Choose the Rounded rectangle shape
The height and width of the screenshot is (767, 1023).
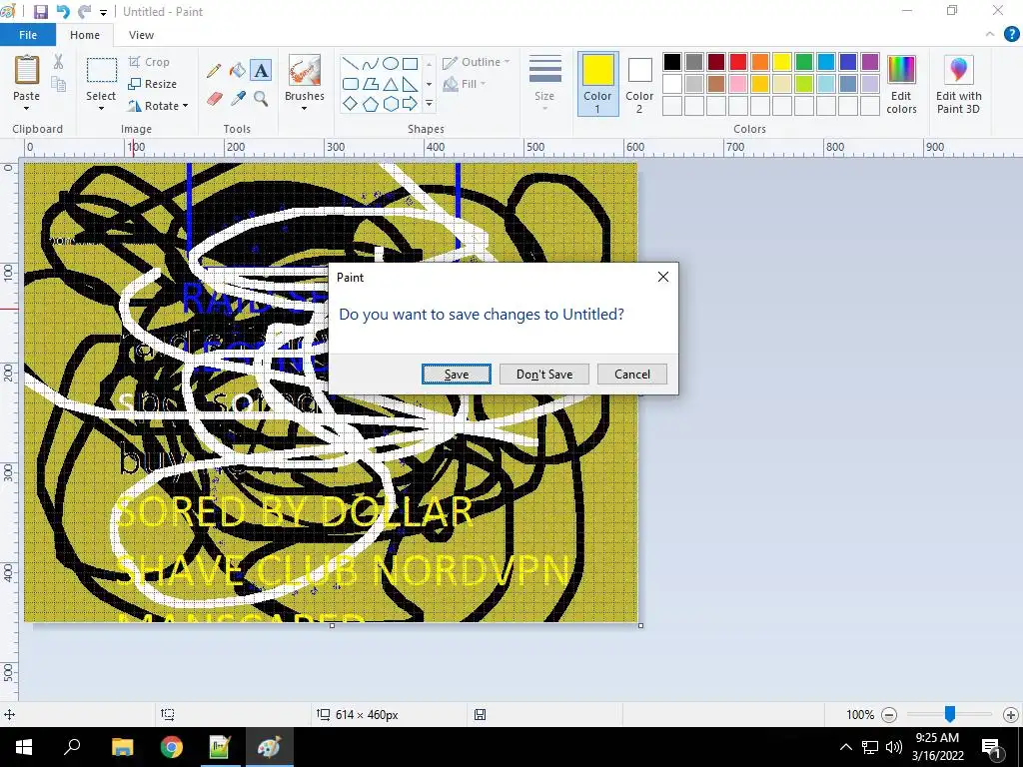coord(351,84)
